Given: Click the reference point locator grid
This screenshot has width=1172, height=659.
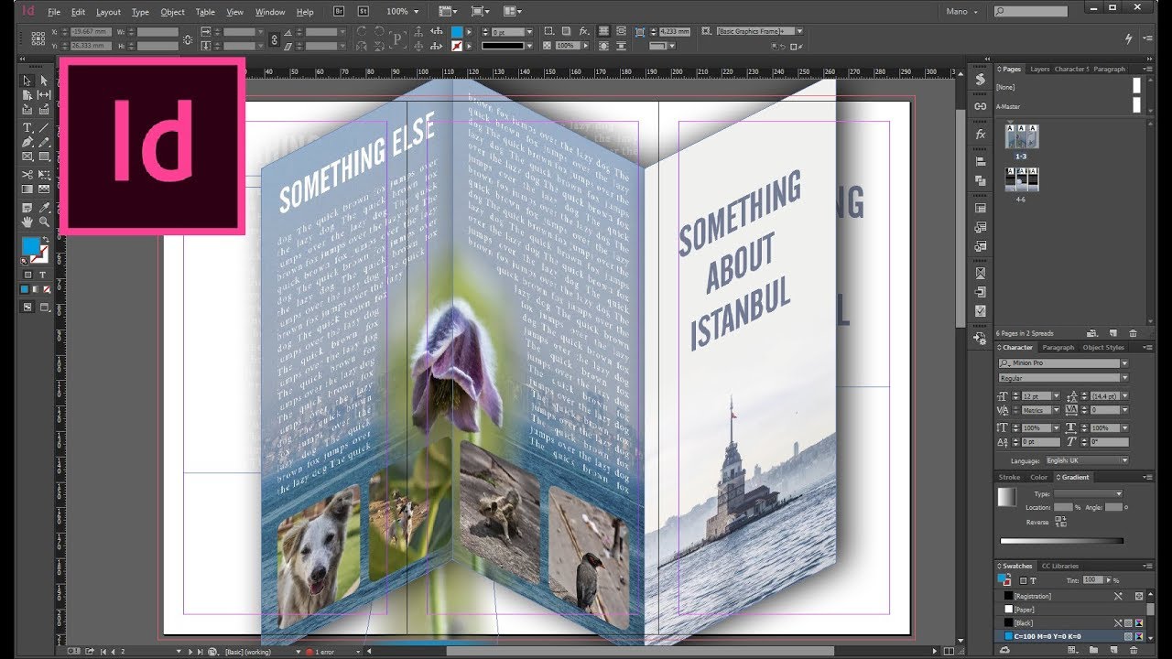Looking at the screenshot, I should tap(38, 38).
